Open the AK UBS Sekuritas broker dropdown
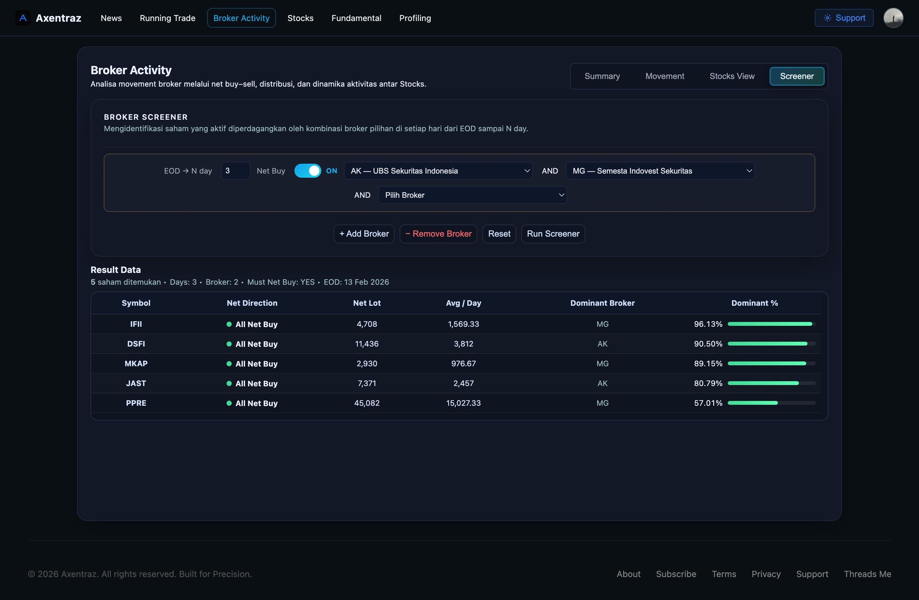Image resolution: width=919 pixels, height=600 pixels. click(x=438, y=171)
